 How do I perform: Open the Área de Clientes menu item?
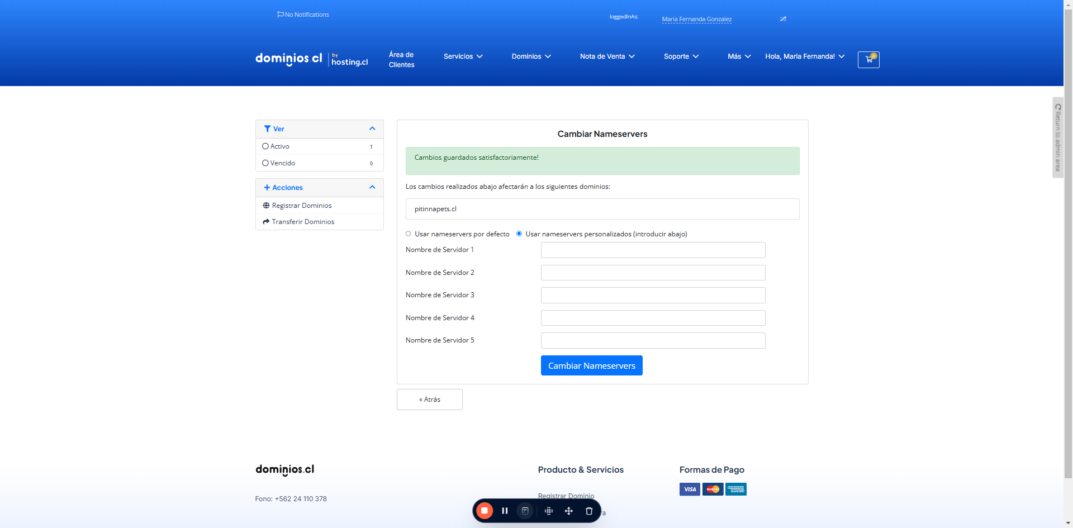(x=402, y=60)
